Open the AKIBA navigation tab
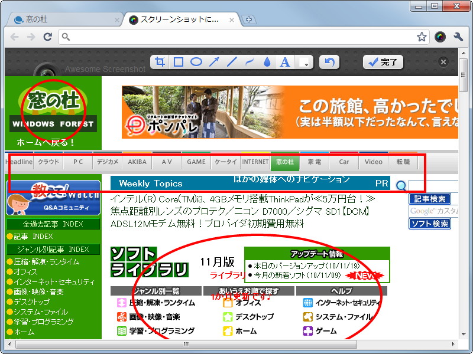Screen dimensions: 473x354 pos(137,162)
